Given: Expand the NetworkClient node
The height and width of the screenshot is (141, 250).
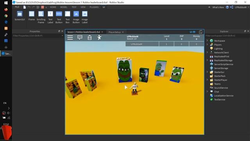Looking at the screenshot, I should coord(207,52).
